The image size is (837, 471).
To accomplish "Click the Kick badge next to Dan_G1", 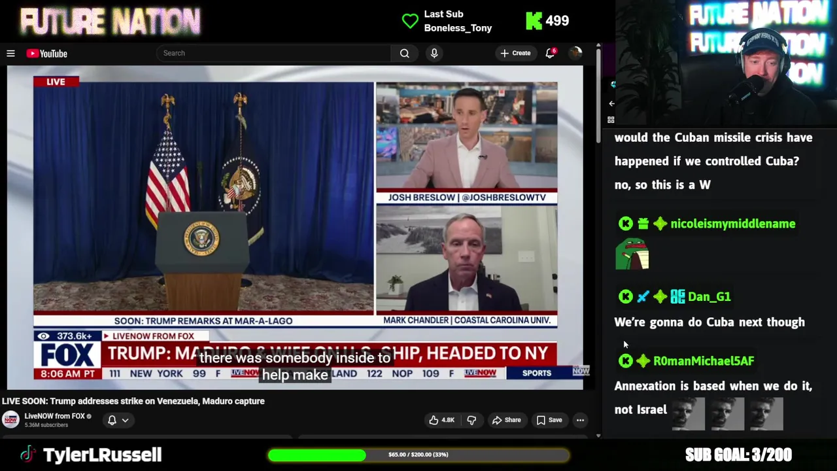I will click(626, 296).
